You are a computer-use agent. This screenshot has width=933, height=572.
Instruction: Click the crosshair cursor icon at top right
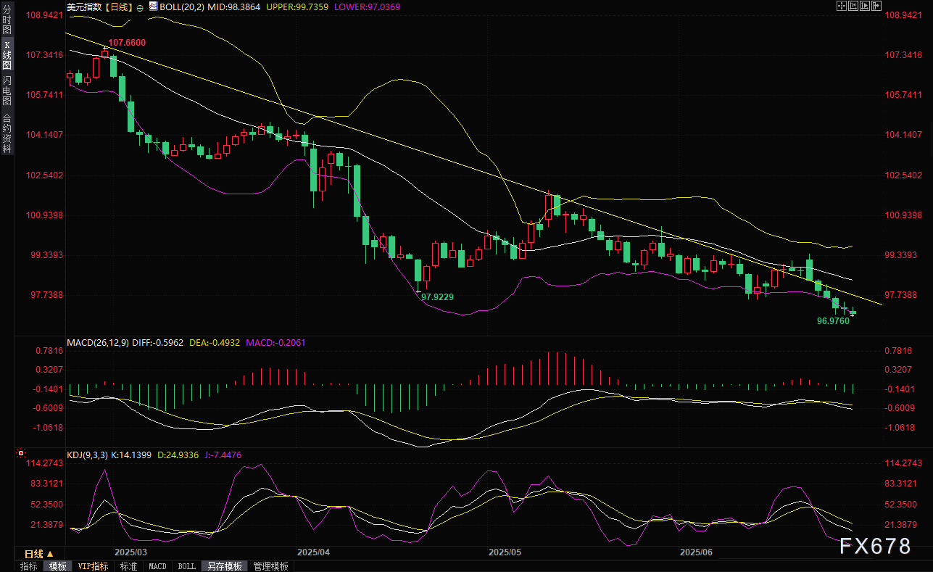click(x=841, y=6)
